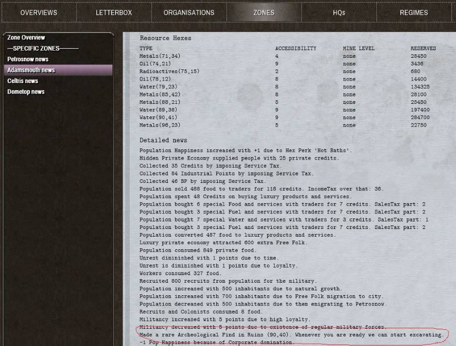Click 'Workers consumed 327 food' line
Viewport: 456px width, 346px height.
click(x=180, y=274)
